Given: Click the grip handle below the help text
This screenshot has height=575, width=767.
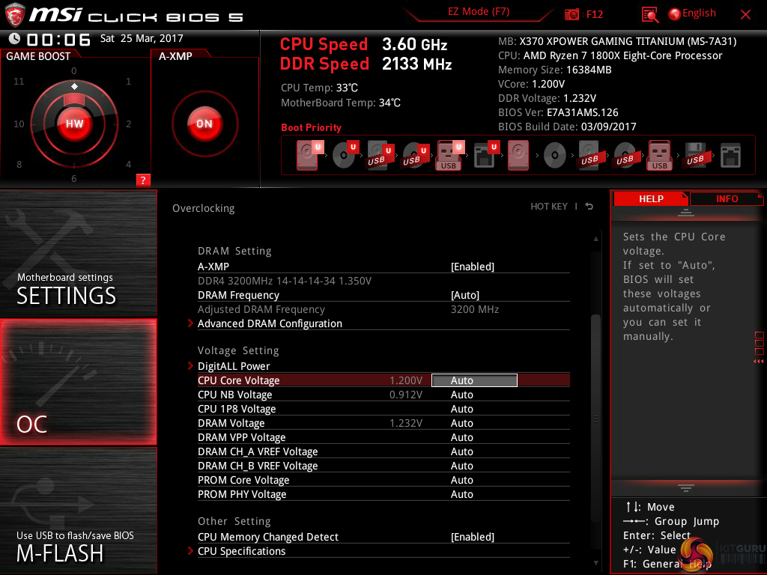Looking at the screenshot, I should pos(686,487).
